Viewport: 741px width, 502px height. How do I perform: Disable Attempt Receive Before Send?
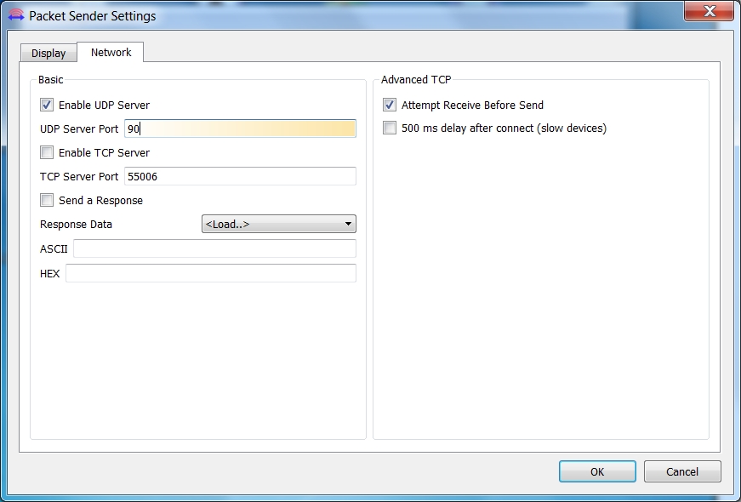tap(390, 105)
